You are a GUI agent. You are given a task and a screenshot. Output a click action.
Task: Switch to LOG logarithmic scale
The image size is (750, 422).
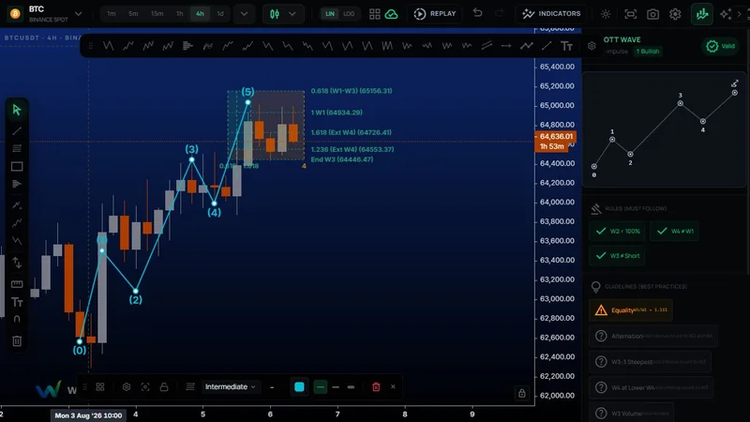click(x=349, y=14)
